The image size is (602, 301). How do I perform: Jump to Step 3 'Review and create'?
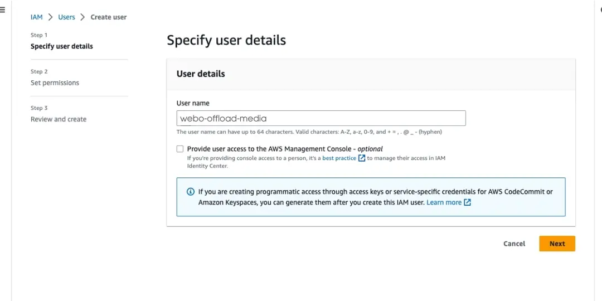point(59,119)
